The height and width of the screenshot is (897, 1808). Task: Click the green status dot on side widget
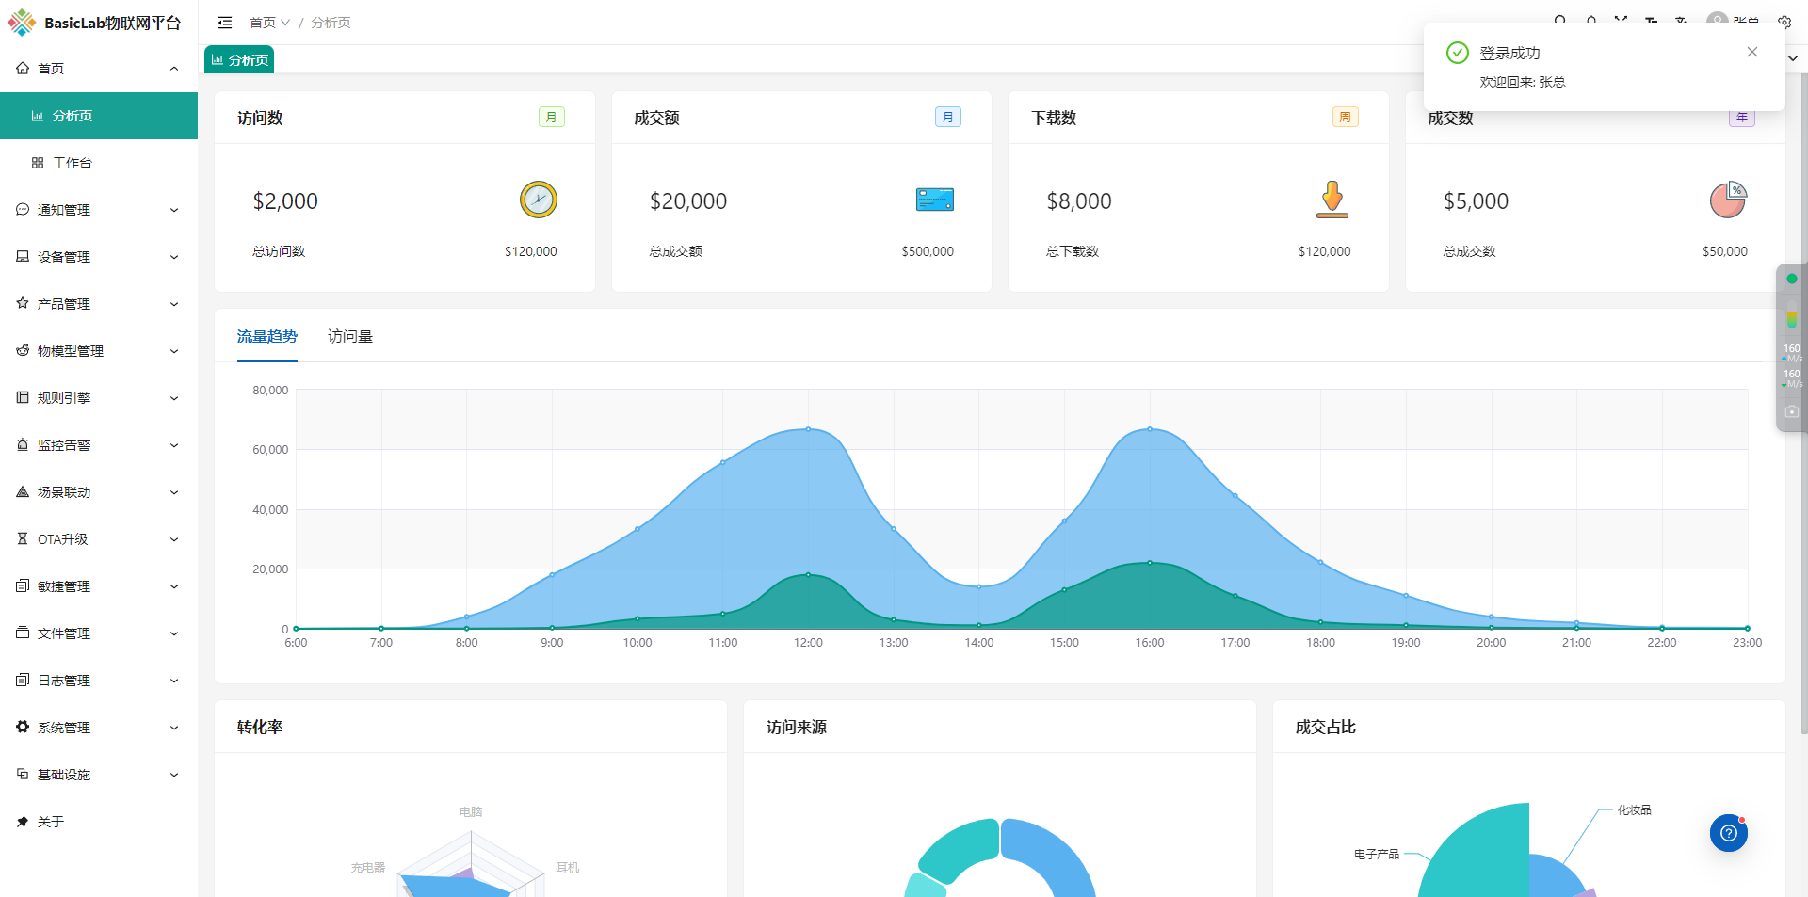point(1792,279)
